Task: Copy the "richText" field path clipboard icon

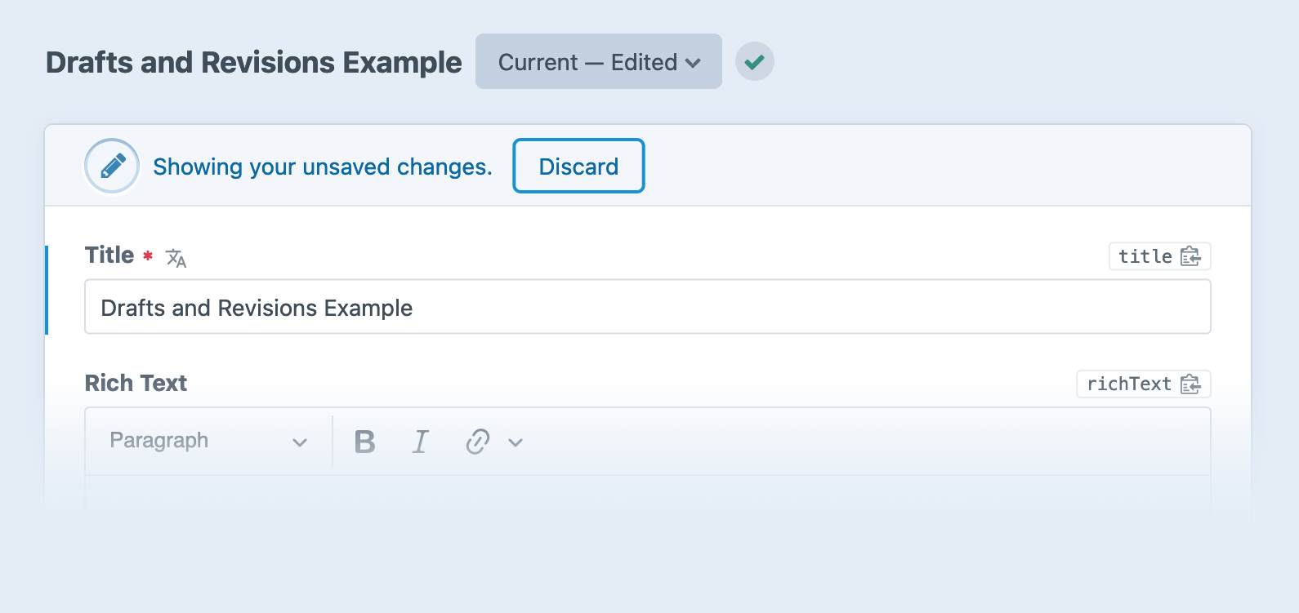Action: pyautogui.click(x=1192, y=384)
